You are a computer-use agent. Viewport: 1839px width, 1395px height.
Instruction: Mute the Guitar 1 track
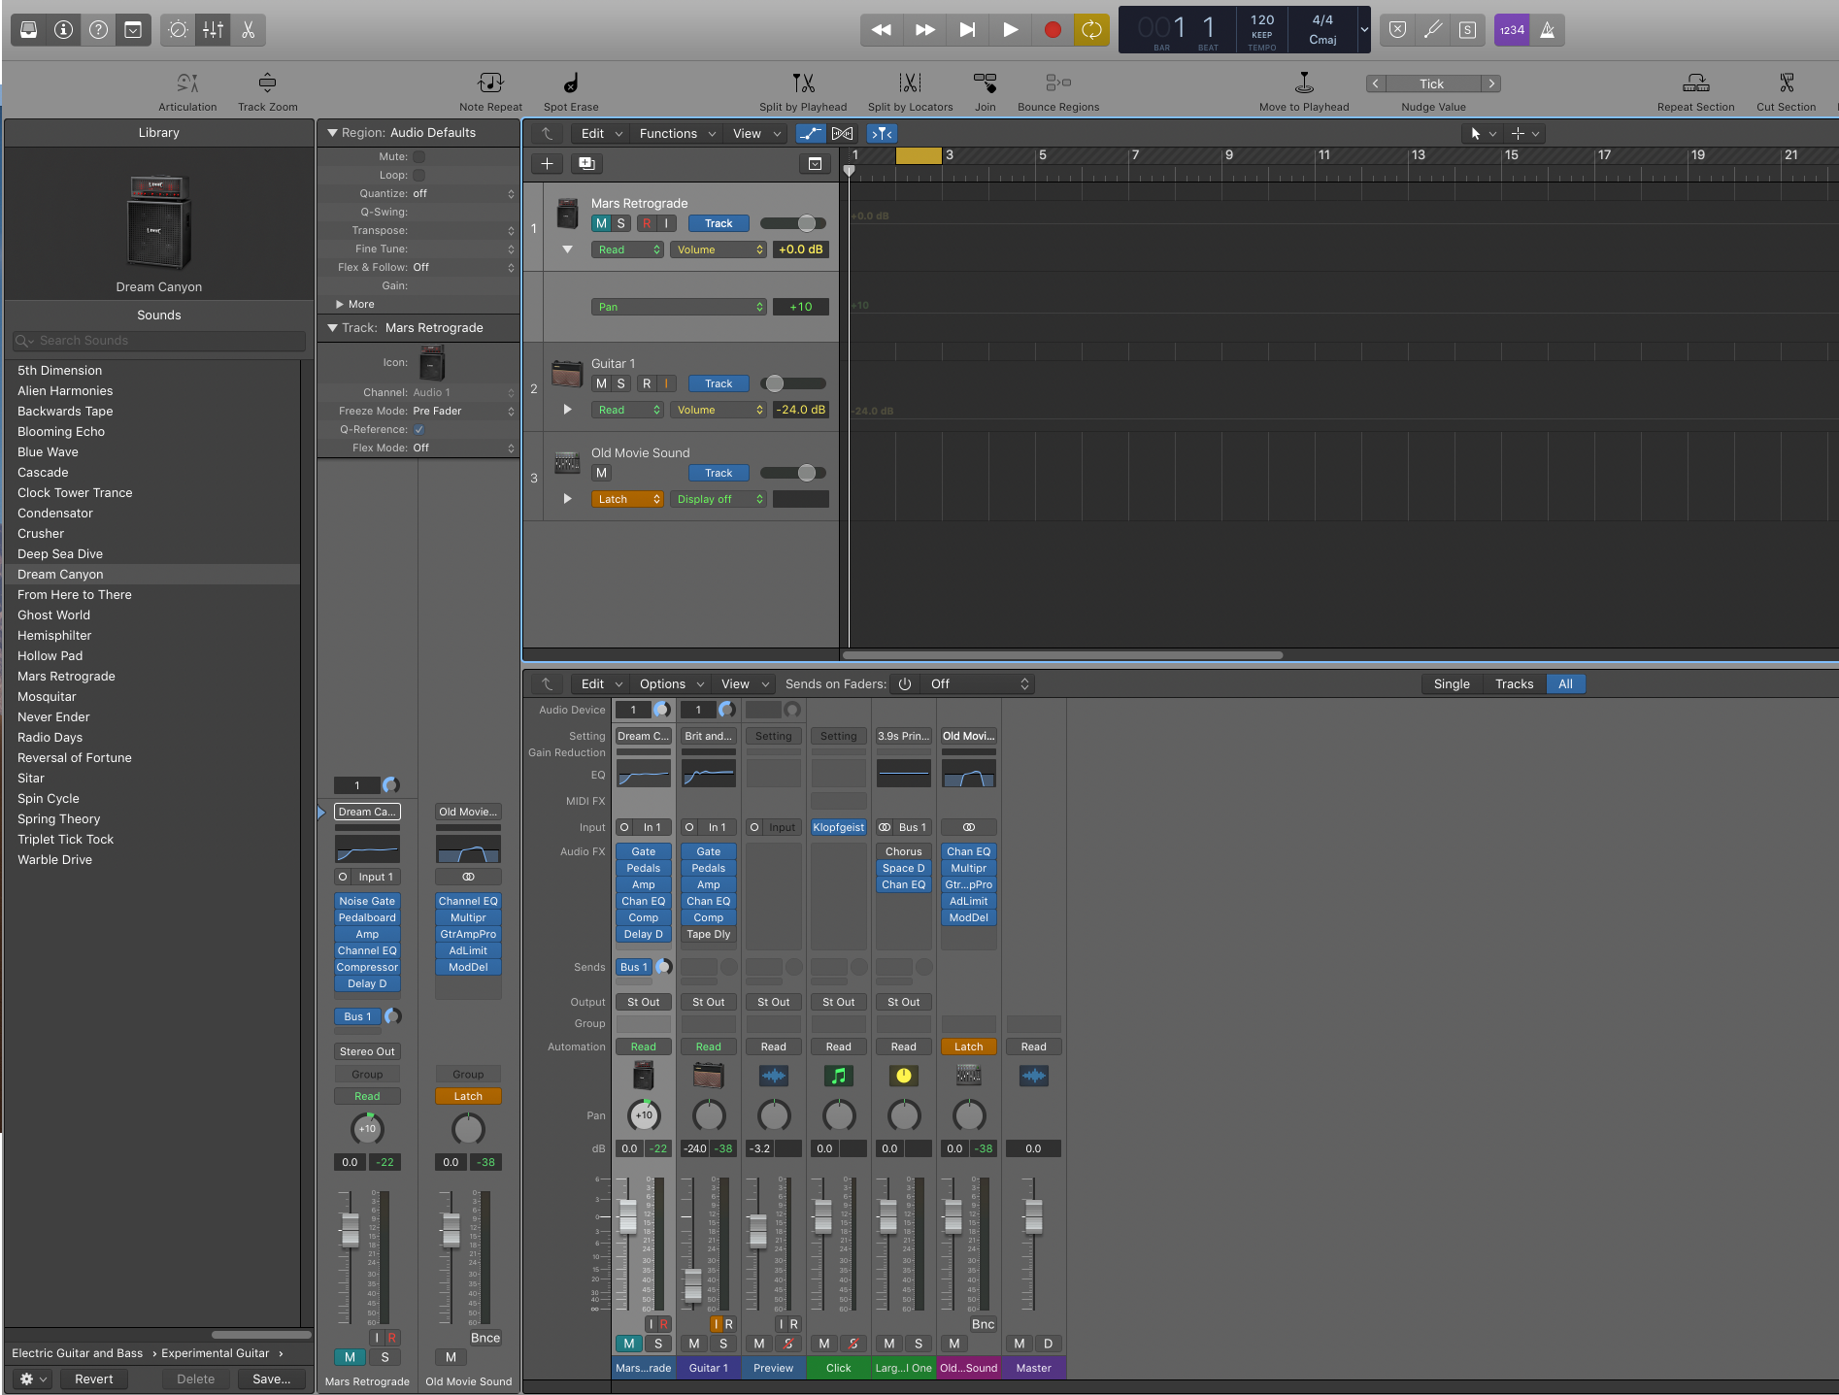(601, 383)
